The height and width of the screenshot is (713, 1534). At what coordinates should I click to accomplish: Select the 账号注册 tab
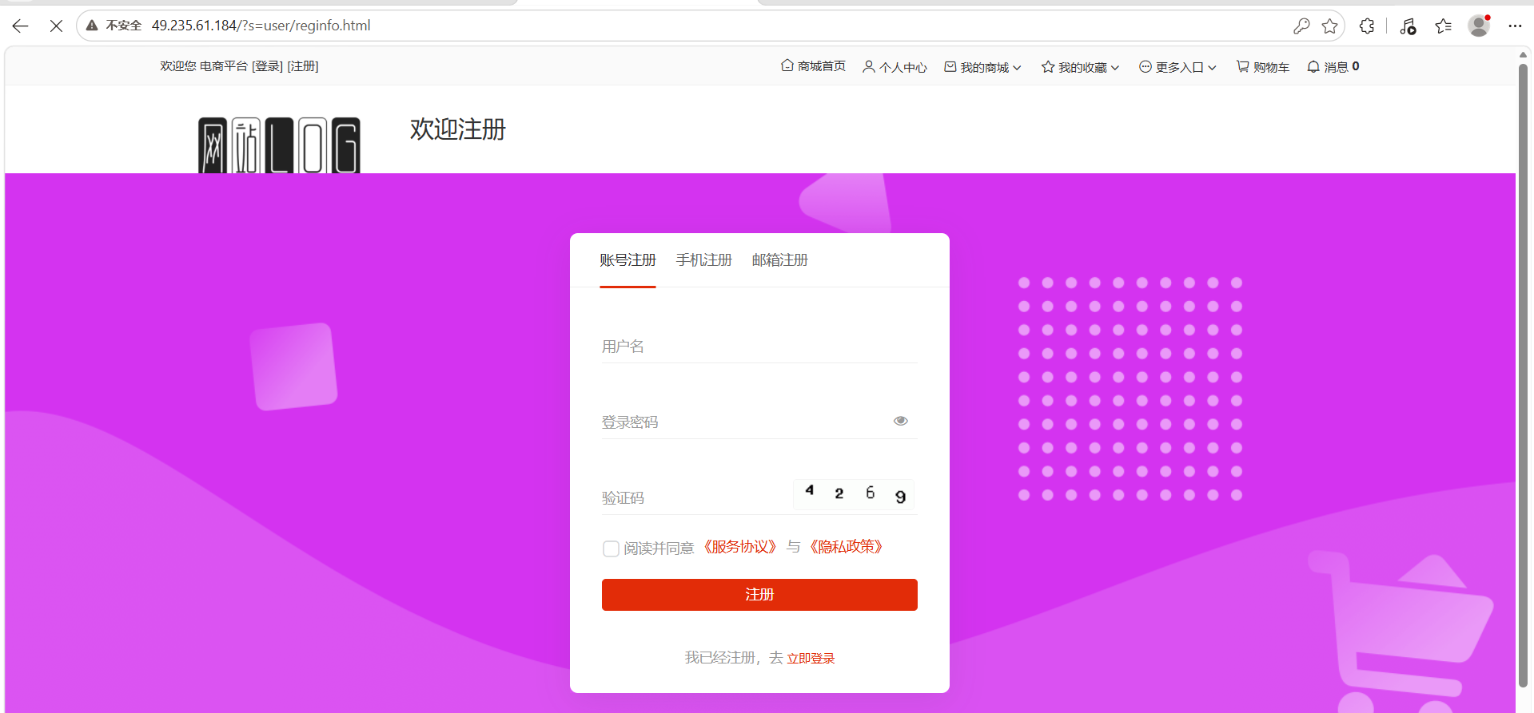click(628, 260)
